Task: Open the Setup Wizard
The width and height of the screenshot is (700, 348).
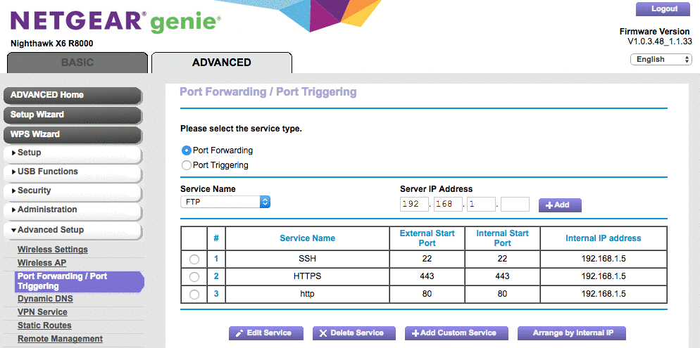Action: point(73,115)
